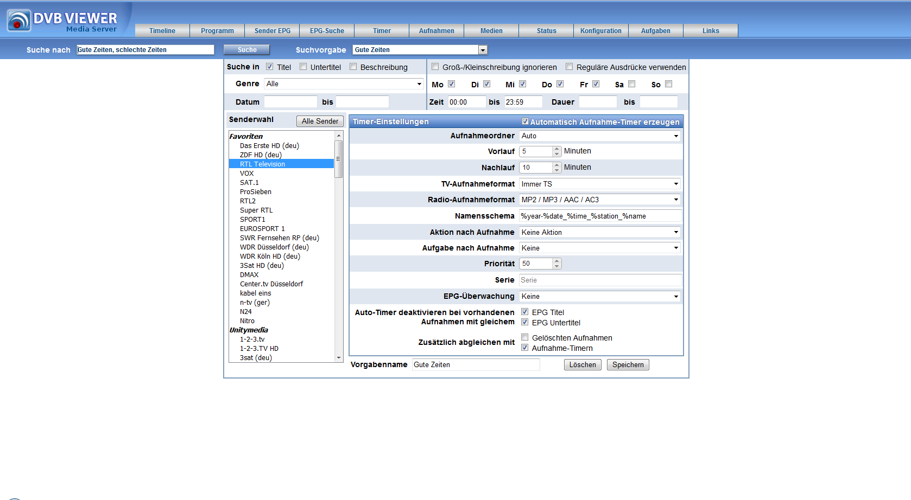Click the Datum start field
Screen dimensions: 911x500
tap(290, 102)
